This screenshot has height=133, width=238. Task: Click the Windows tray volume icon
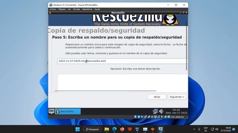pos(216,129)
